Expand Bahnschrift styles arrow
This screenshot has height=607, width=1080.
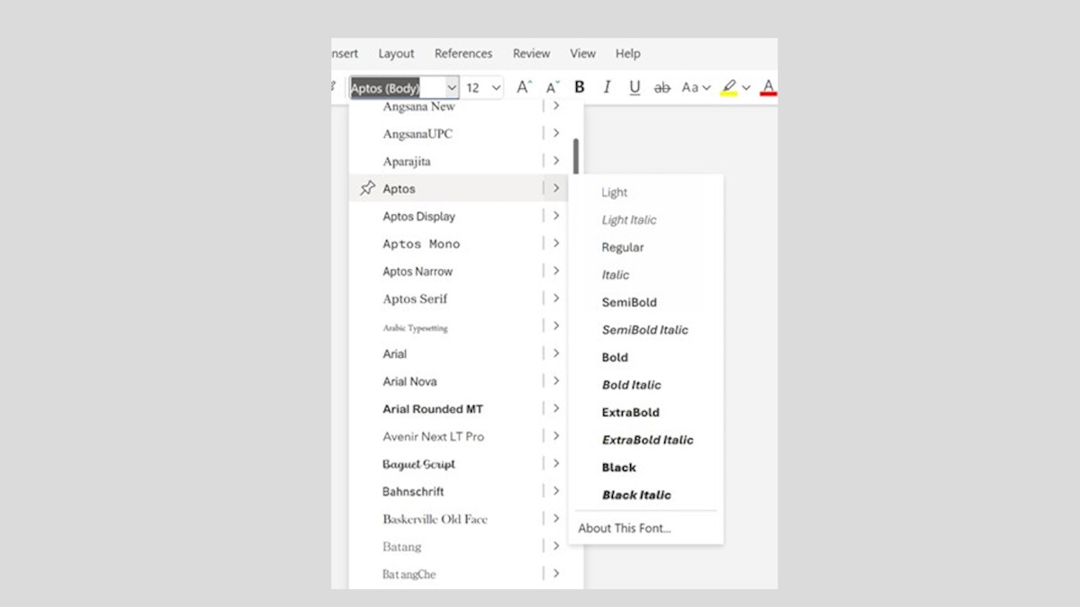(556, 491)
